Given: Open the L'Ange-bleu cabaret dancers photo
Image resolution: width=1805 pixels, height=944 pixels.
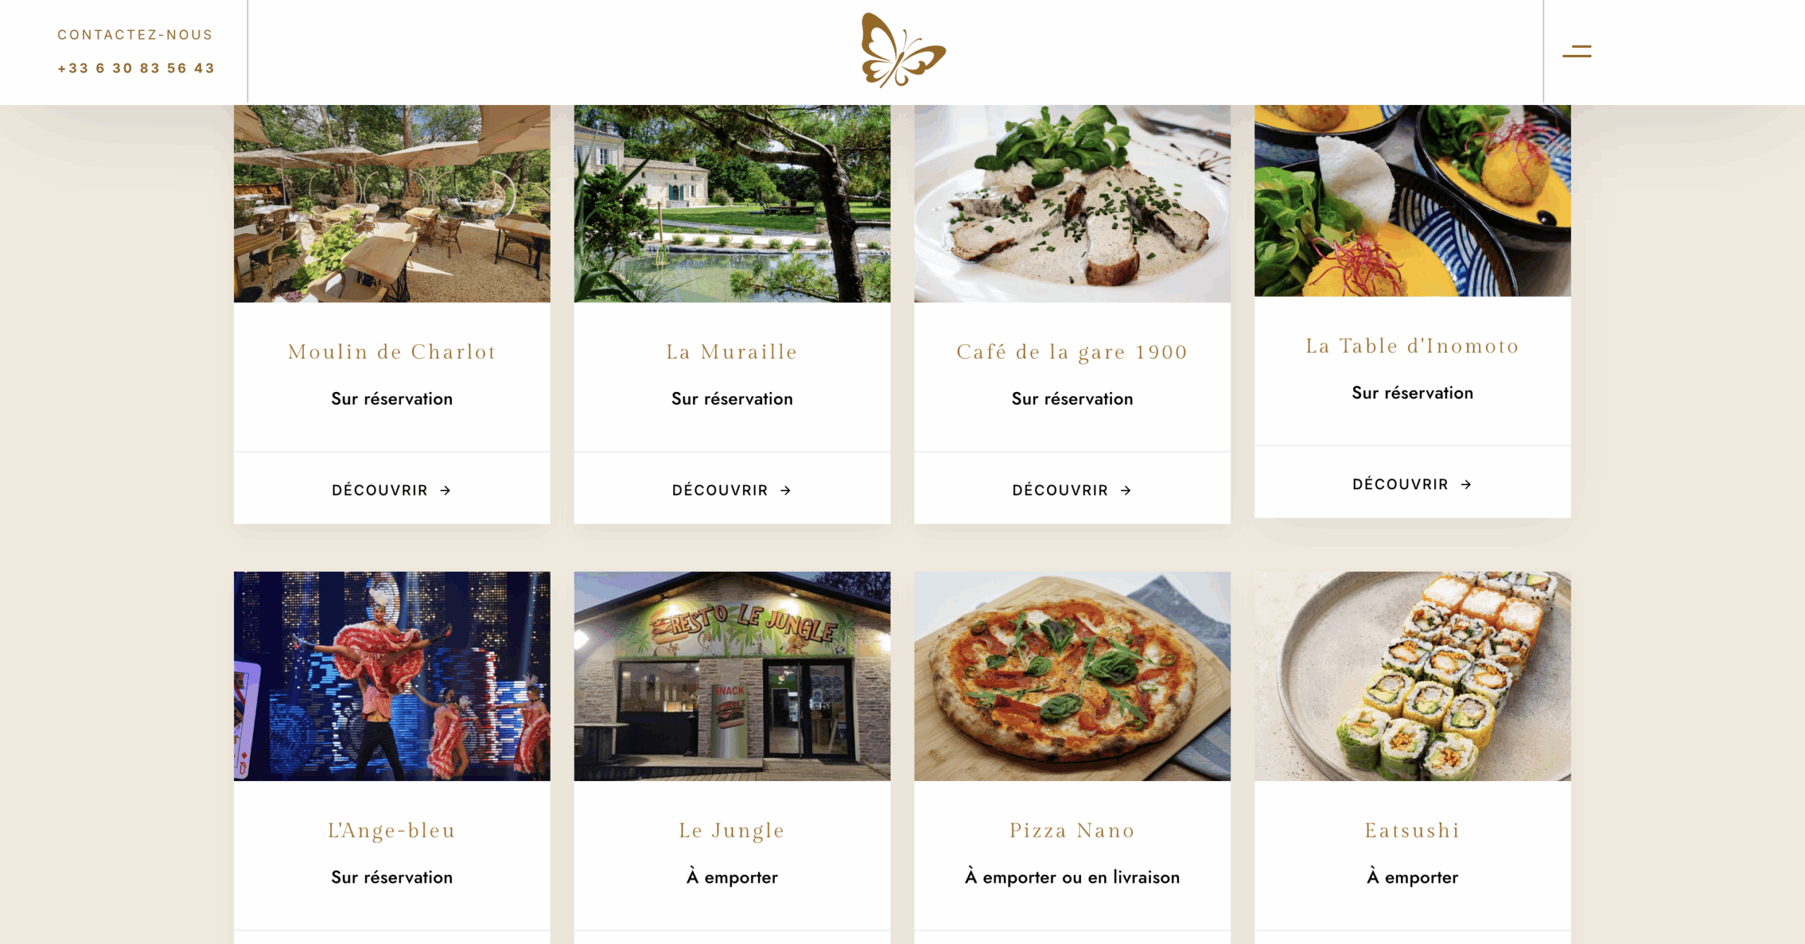Looking at the screenshot, I should (x=392, y=676).
